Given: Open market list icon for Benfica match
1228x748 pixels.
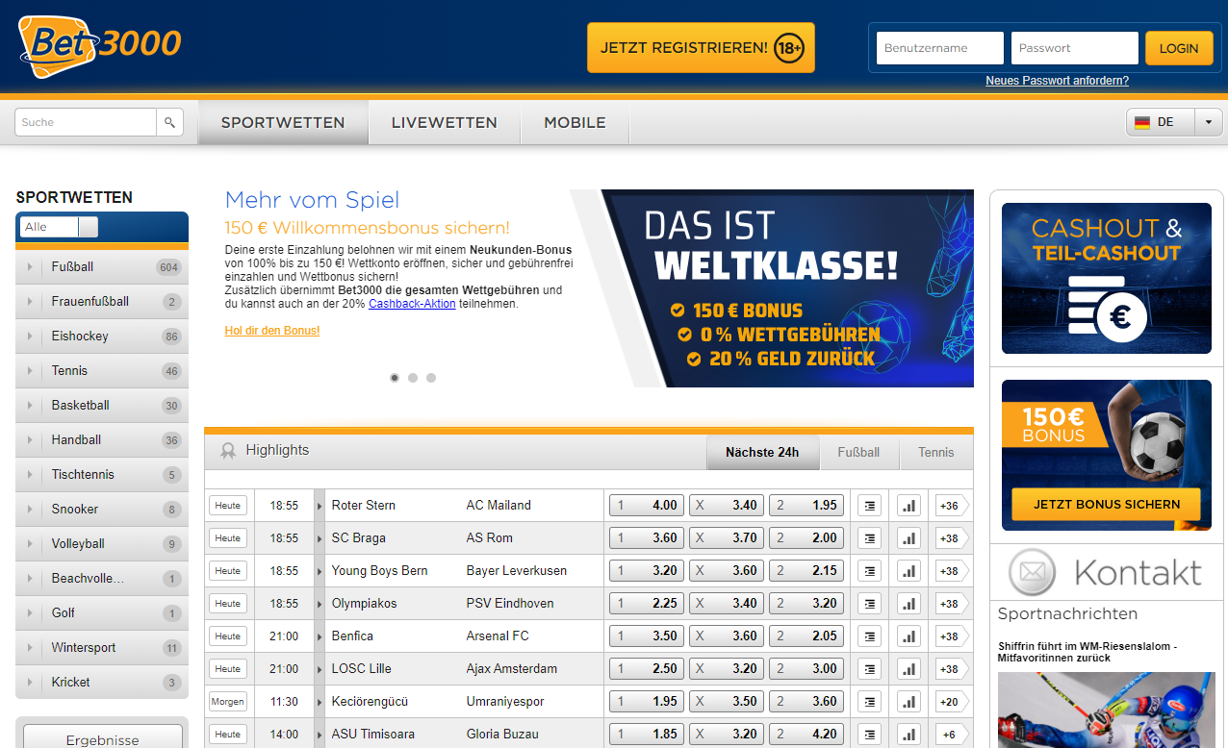Looking at the screenshot, I should pos(870,636).
